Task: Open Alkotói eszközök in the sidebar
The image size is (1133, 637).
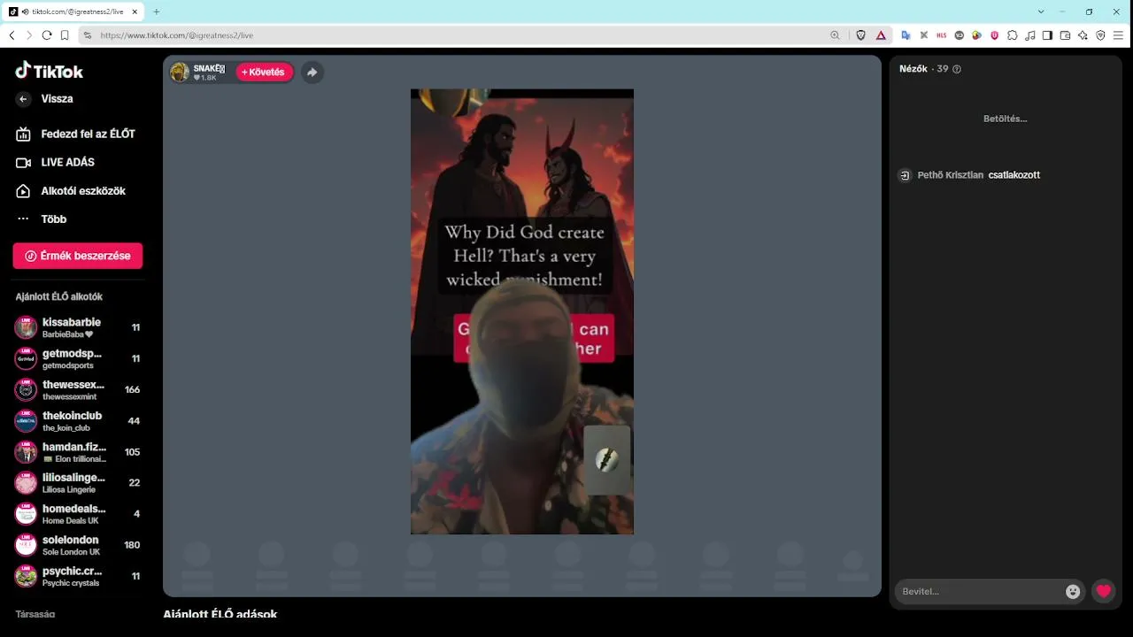Action: pyautogui.click(x=71, y=191)
